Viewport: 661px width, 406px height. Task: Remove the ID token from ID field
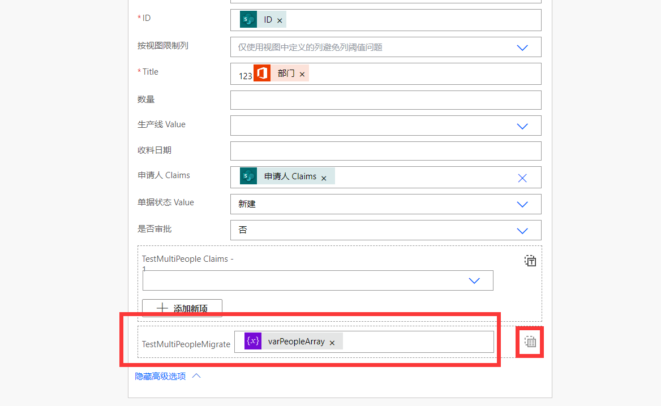(x=280, y=20)
